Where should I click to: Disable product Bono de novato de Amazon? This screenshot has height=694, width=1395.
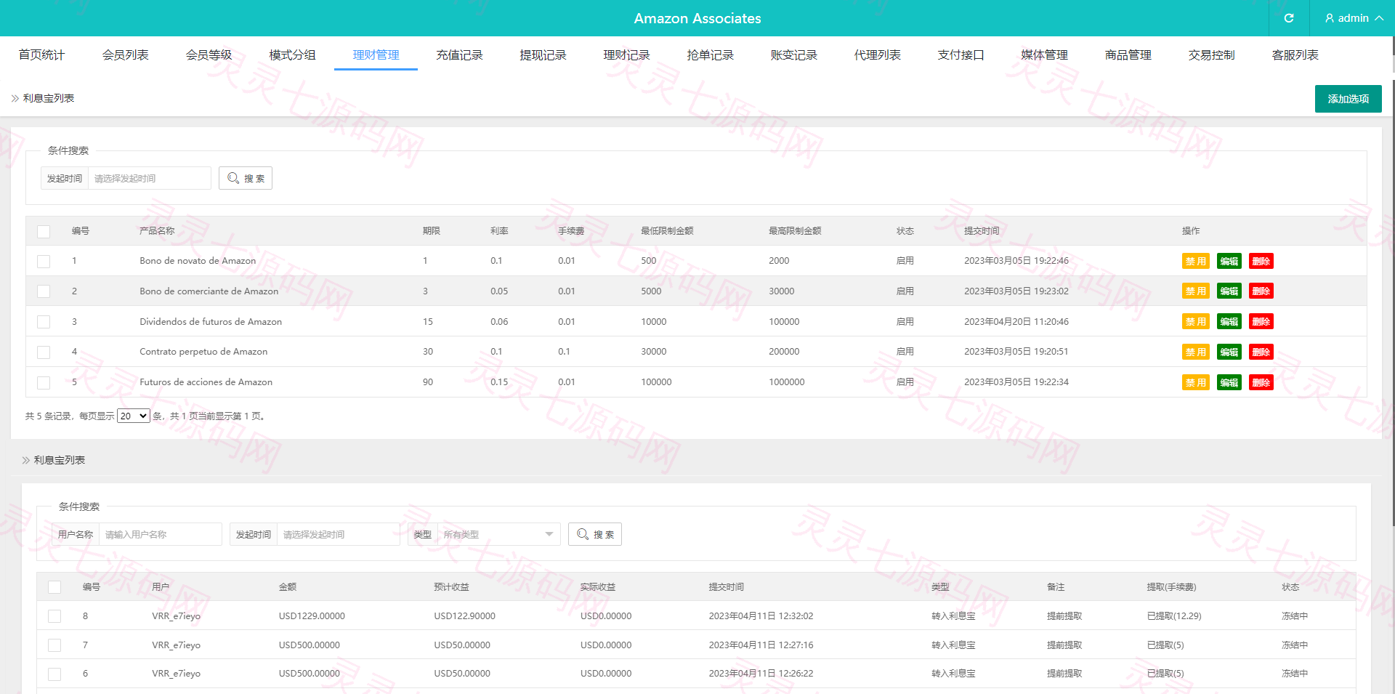(1195, 261)
